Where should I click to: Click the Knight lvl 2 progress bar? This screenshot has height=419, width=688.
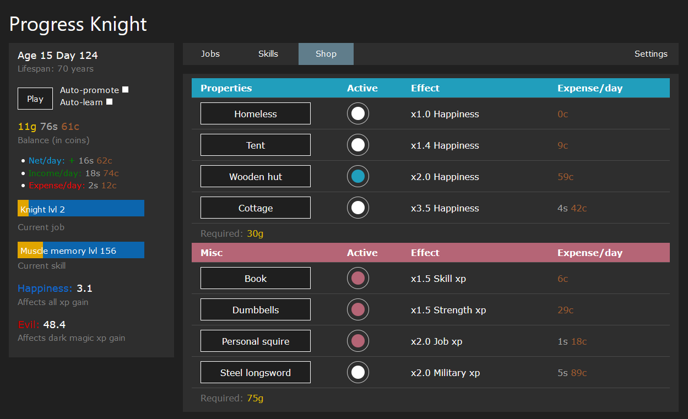click(x=80, y=208)
